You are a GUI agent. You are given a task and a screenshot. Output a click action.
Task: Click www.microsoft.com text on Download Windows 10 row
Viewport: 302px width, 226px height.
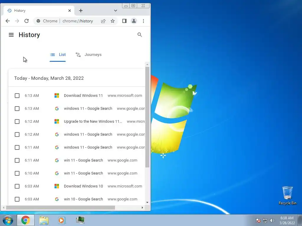click(125, 186)
